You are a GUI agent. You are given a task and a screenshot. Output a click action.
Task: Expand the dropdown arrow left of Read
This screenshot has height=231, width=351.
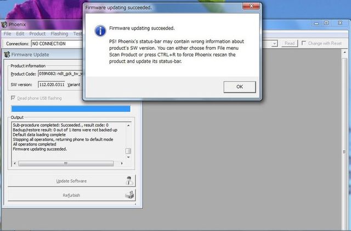(x=275, y=43)
